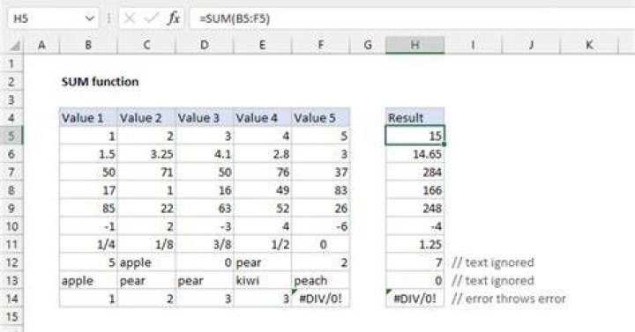Click the cancel X icon in formula bar
Viewport: 635px width, 332px height.
point(129,18)
